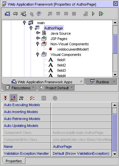Collapse the Non-Visual Components node
This screenshot has height=166, width=119.
point(38,44)
